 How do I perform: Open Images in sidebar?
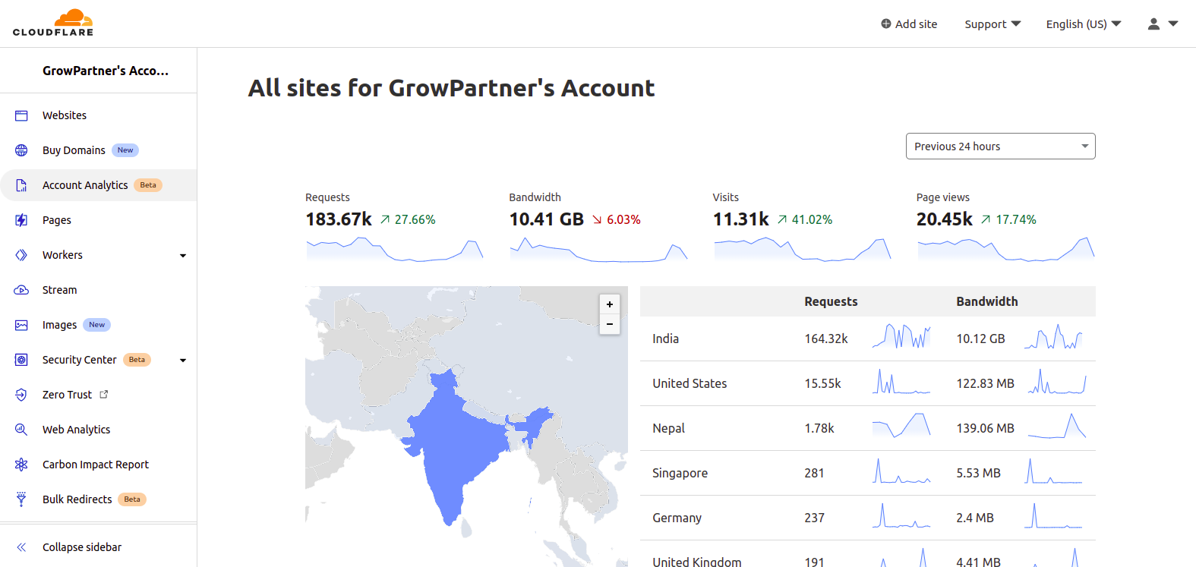pyautogui.click(x=60, y=325)
